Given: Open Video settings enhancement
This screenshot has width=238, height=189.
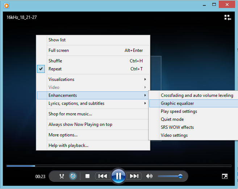Looking at the screenshot, I should tap(193, 135).
